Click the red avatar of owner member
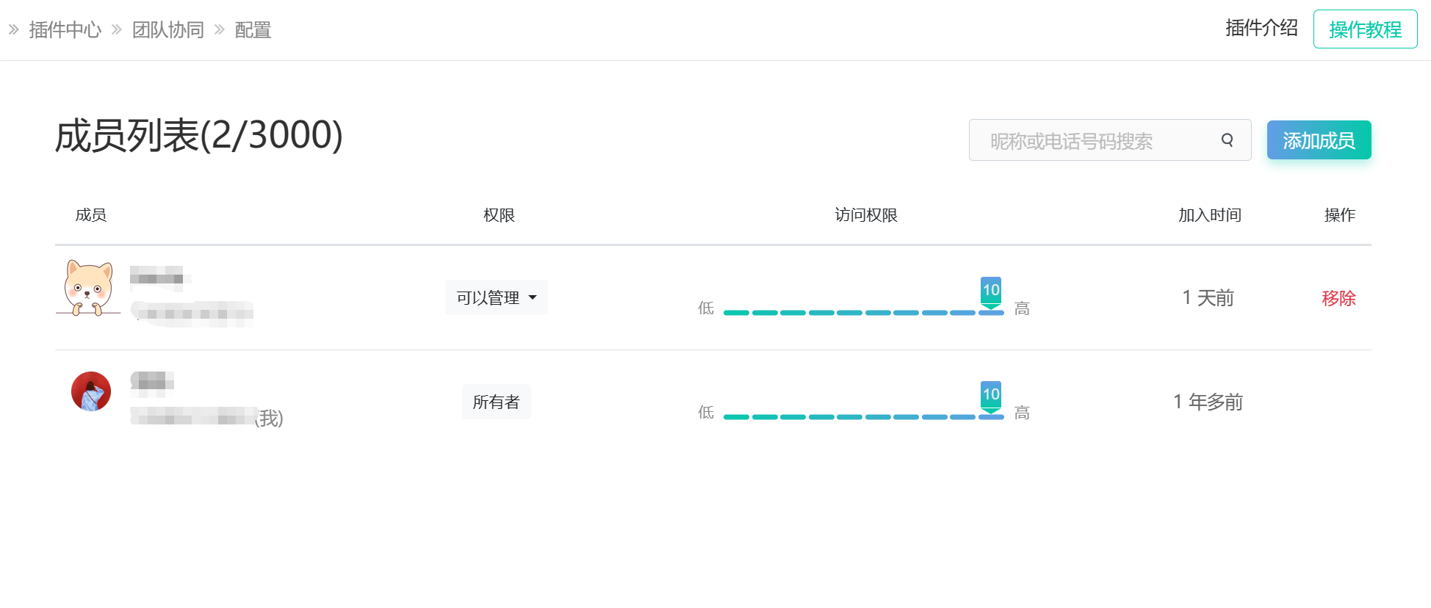This screenshot has width=1431, height=608. coord(91,391)
